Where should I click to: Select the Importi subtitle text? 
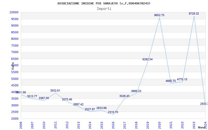click(x=104, y=9)
